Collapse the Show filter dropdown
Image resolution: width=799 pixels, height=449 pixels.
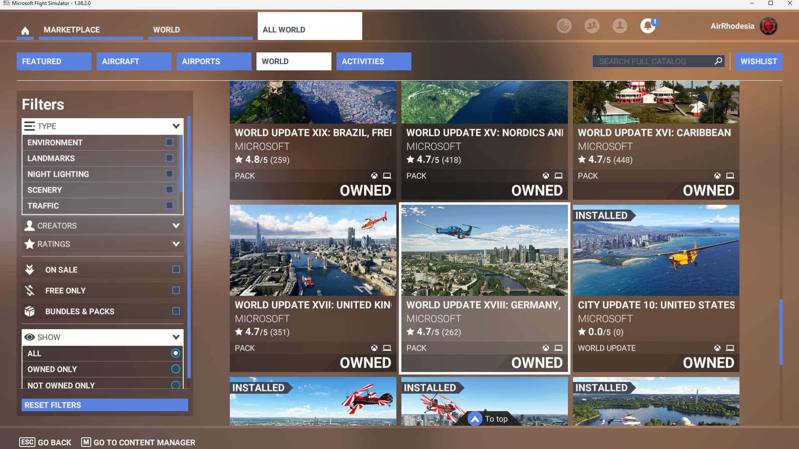pyautogui.click(x=176, y=337)
